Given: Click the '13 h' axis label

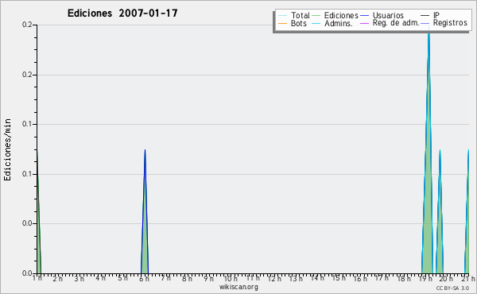Looking at the screenshot, I should [x=296, y=279].
